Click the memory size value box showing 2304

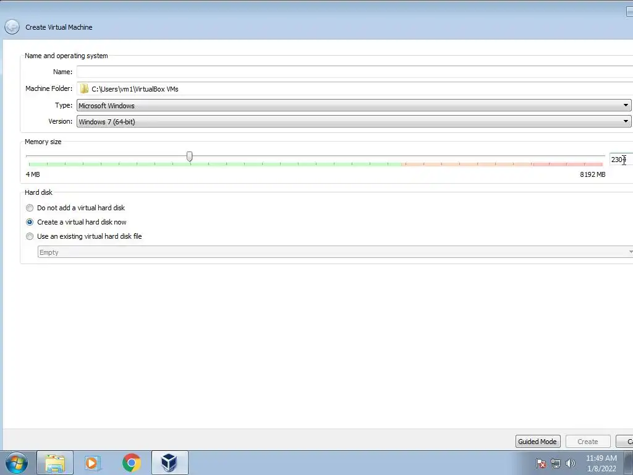coord(621,160)
